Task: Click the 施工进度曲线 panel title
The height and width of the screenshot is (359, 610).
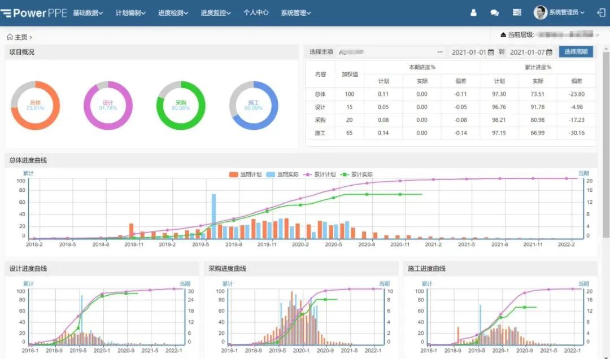Action: pyautogui.click(x=426, y=268)
